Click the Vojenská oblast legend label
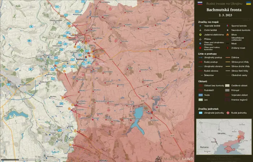Screen dimensions: 253x162 click(x=239, y=95)
